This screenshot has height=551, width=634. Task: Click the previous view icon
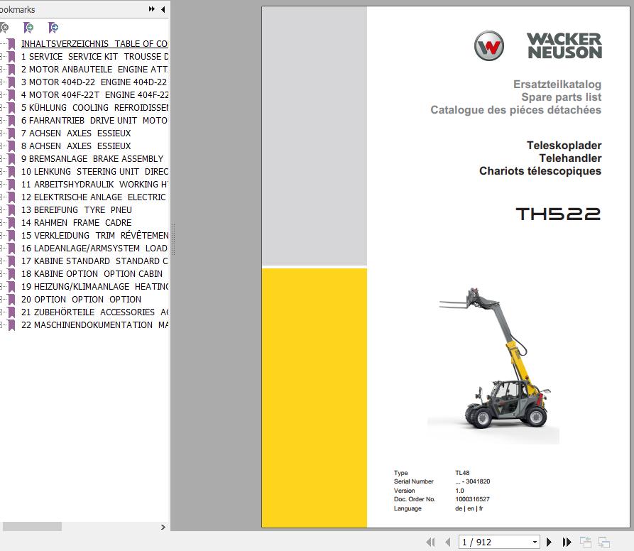click(586, 542)
